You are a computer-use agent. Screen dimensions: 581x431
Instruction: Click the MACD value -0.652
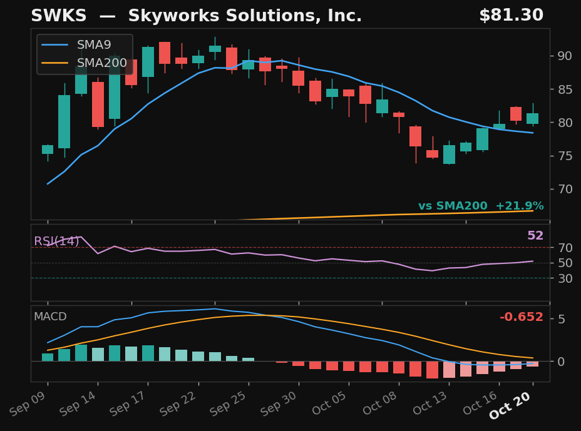click(x=522, y=317)
